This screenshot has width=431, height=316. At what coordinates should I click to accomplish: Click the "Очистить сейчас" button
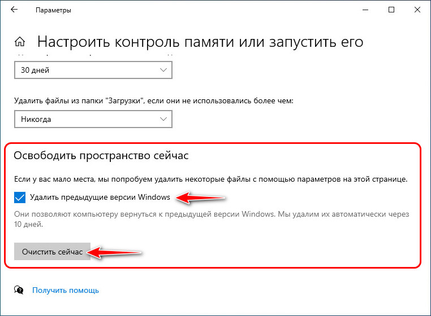[x=52, y=251]
